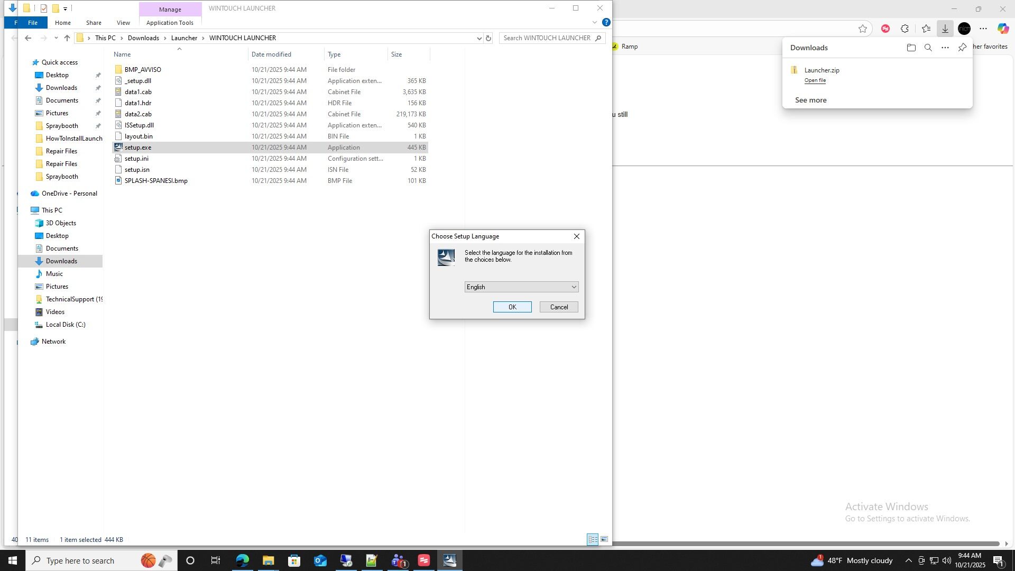Screen dimensions: 1015x571
Task: Click the Cancel button in setup dialog
Action: click(559, 307)
